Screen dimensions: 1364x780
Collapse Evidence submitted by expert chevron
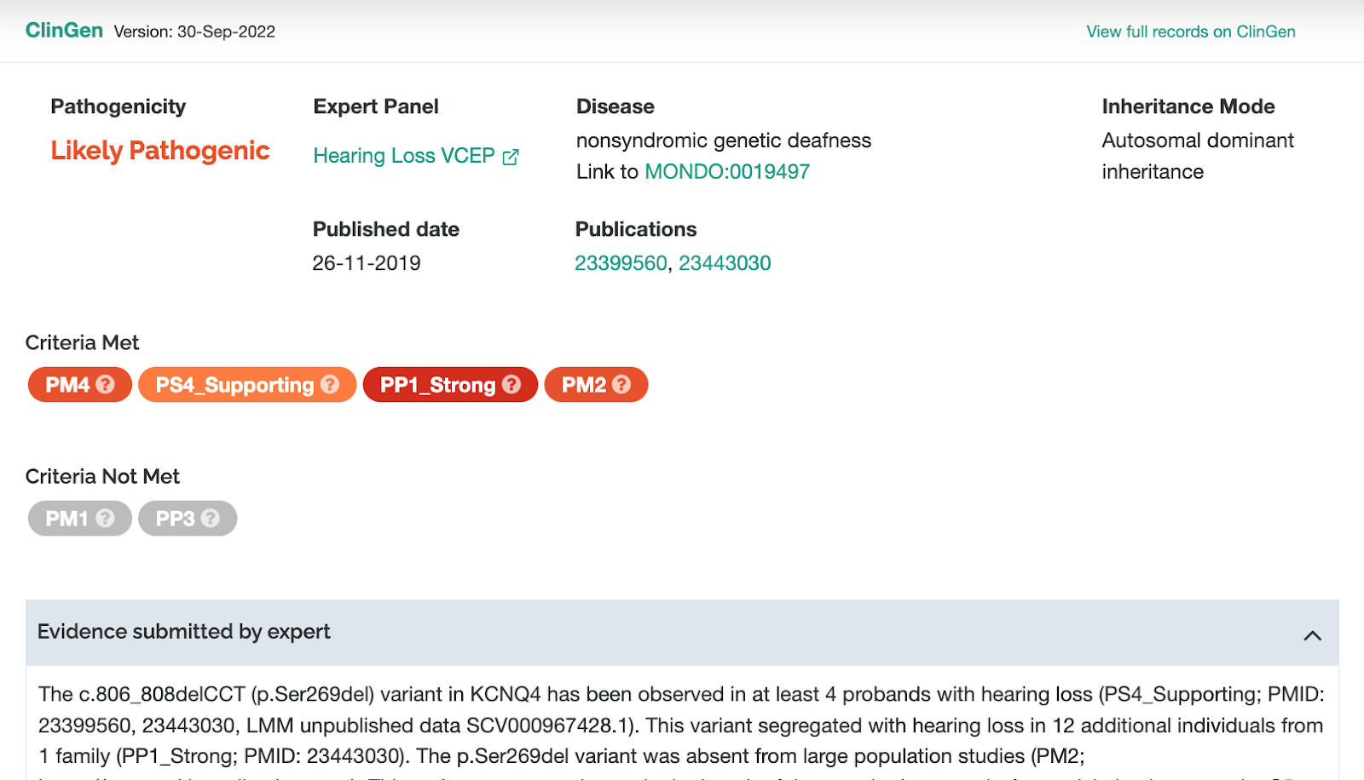1312,635
